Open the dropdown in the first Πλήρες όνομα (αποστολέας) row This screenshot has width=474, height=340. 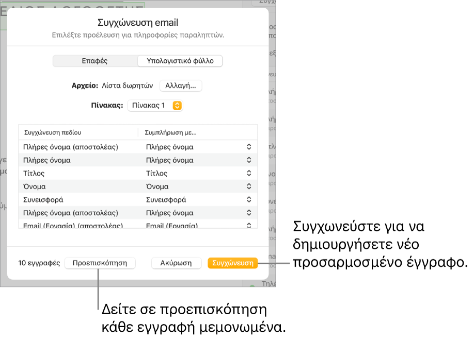[x=249, y=147]
